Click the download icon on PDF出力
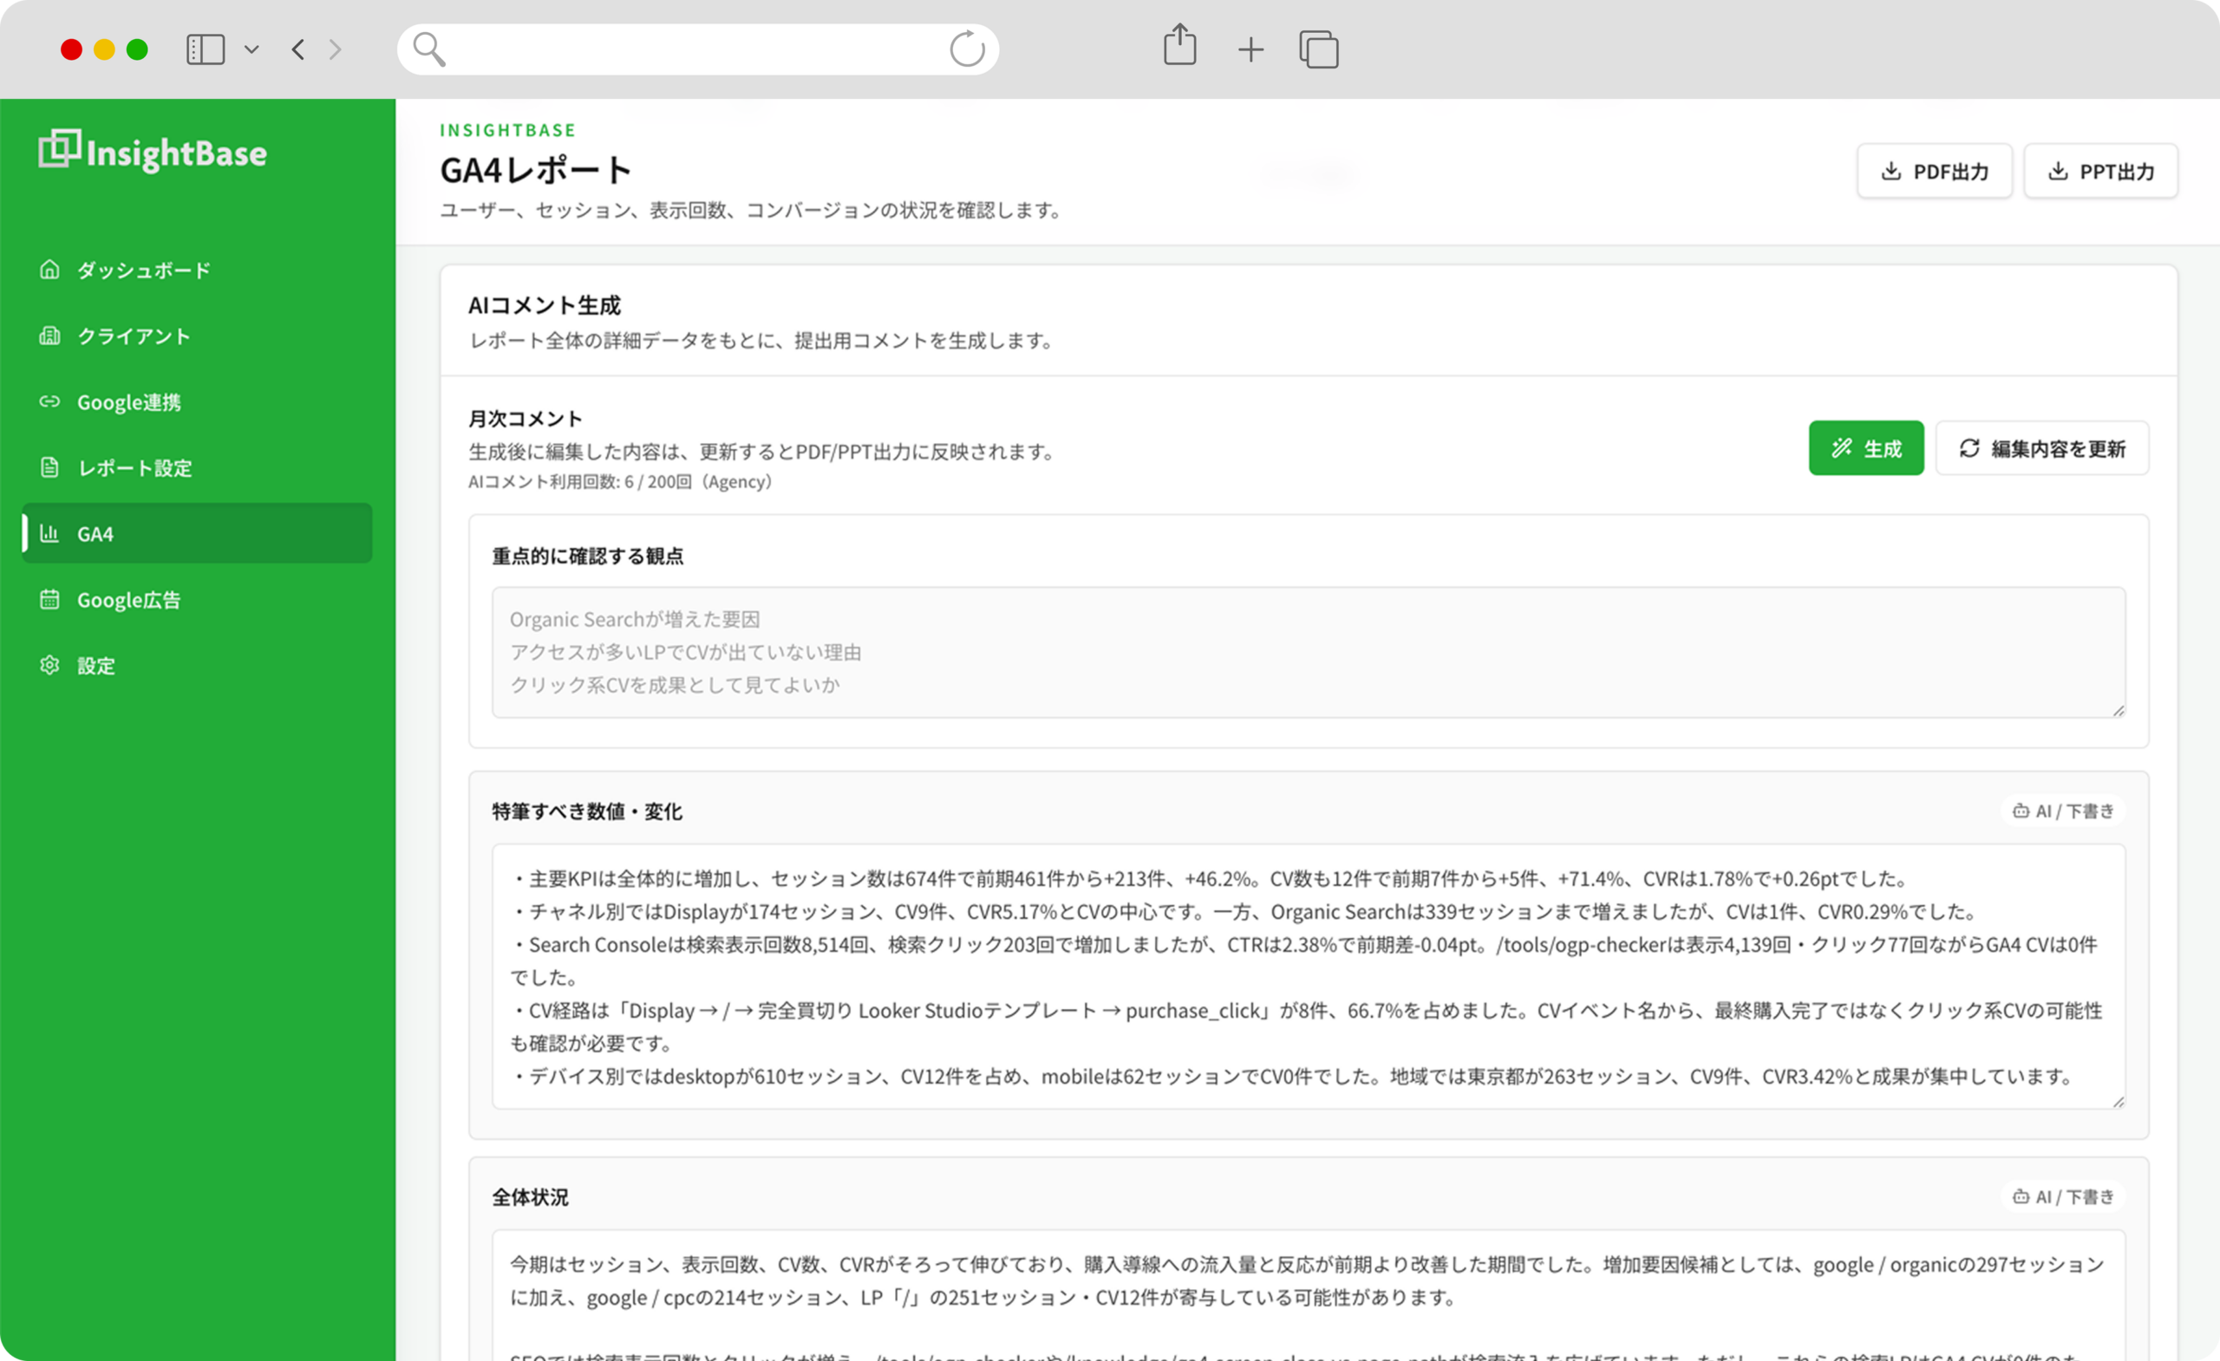The width and height of the screenshot is (2220, 1361). tap(1891, 171)
